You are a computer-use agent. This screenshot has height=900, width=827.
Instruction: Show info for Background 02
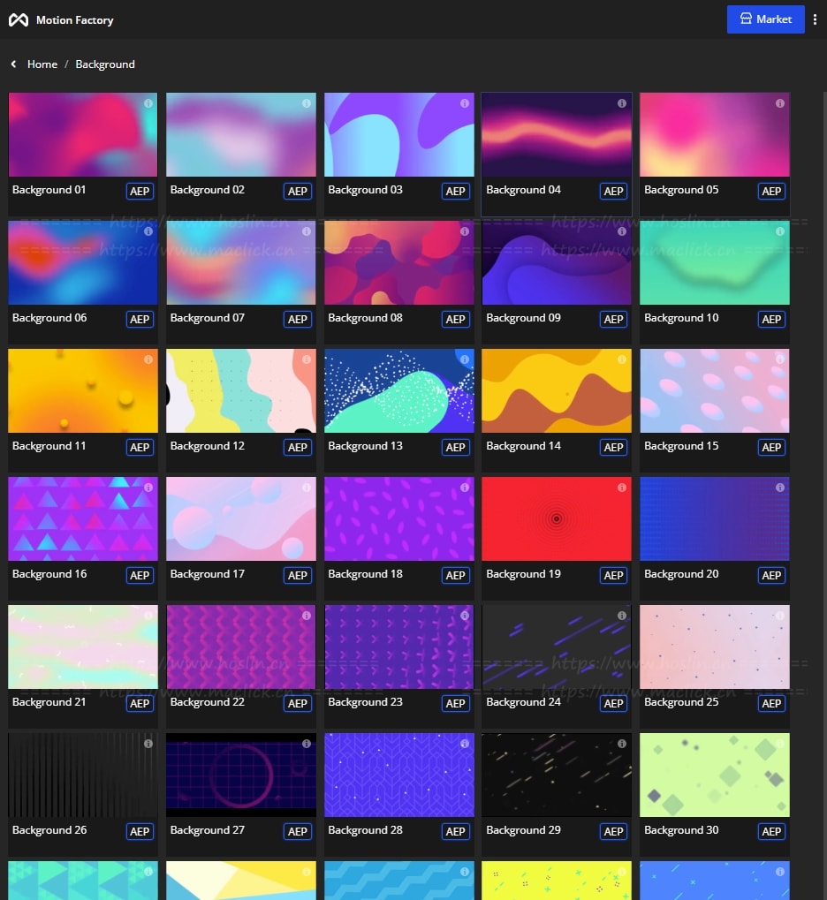306,103
